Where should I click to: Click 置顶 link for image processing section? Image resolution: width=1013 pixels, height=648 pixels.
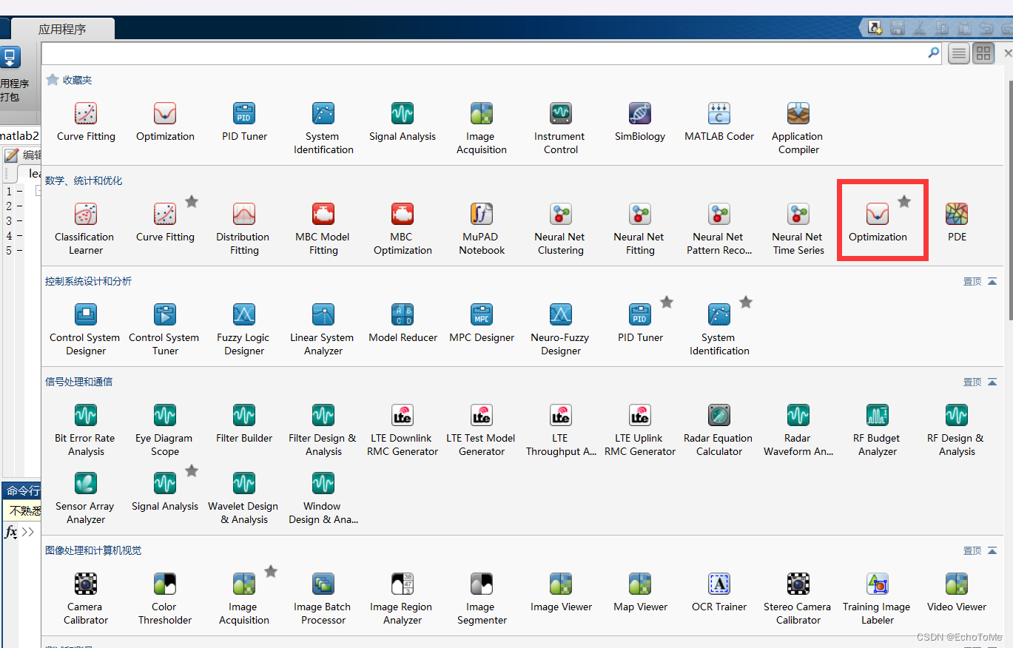pyautogui.click(x=972, y=550)
